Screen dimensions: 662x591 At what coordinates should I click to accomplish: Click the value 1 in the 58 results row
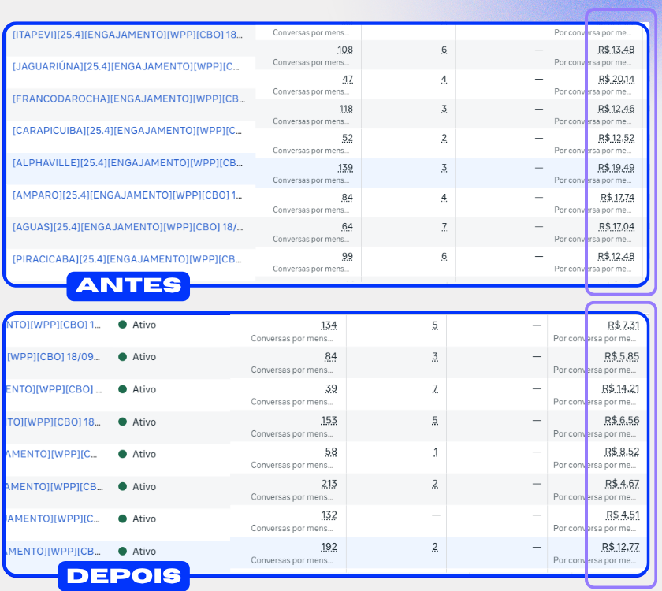tap(435, 452)
